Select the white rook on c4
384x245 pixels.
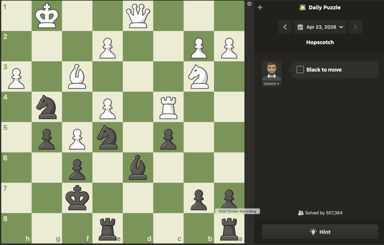(x=168, y=107)
